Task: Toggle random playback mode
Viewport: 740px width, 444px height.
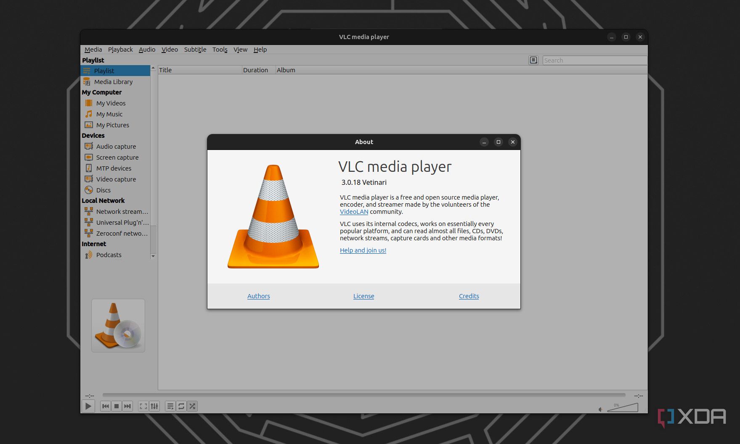Action: (x=192, y=406)
